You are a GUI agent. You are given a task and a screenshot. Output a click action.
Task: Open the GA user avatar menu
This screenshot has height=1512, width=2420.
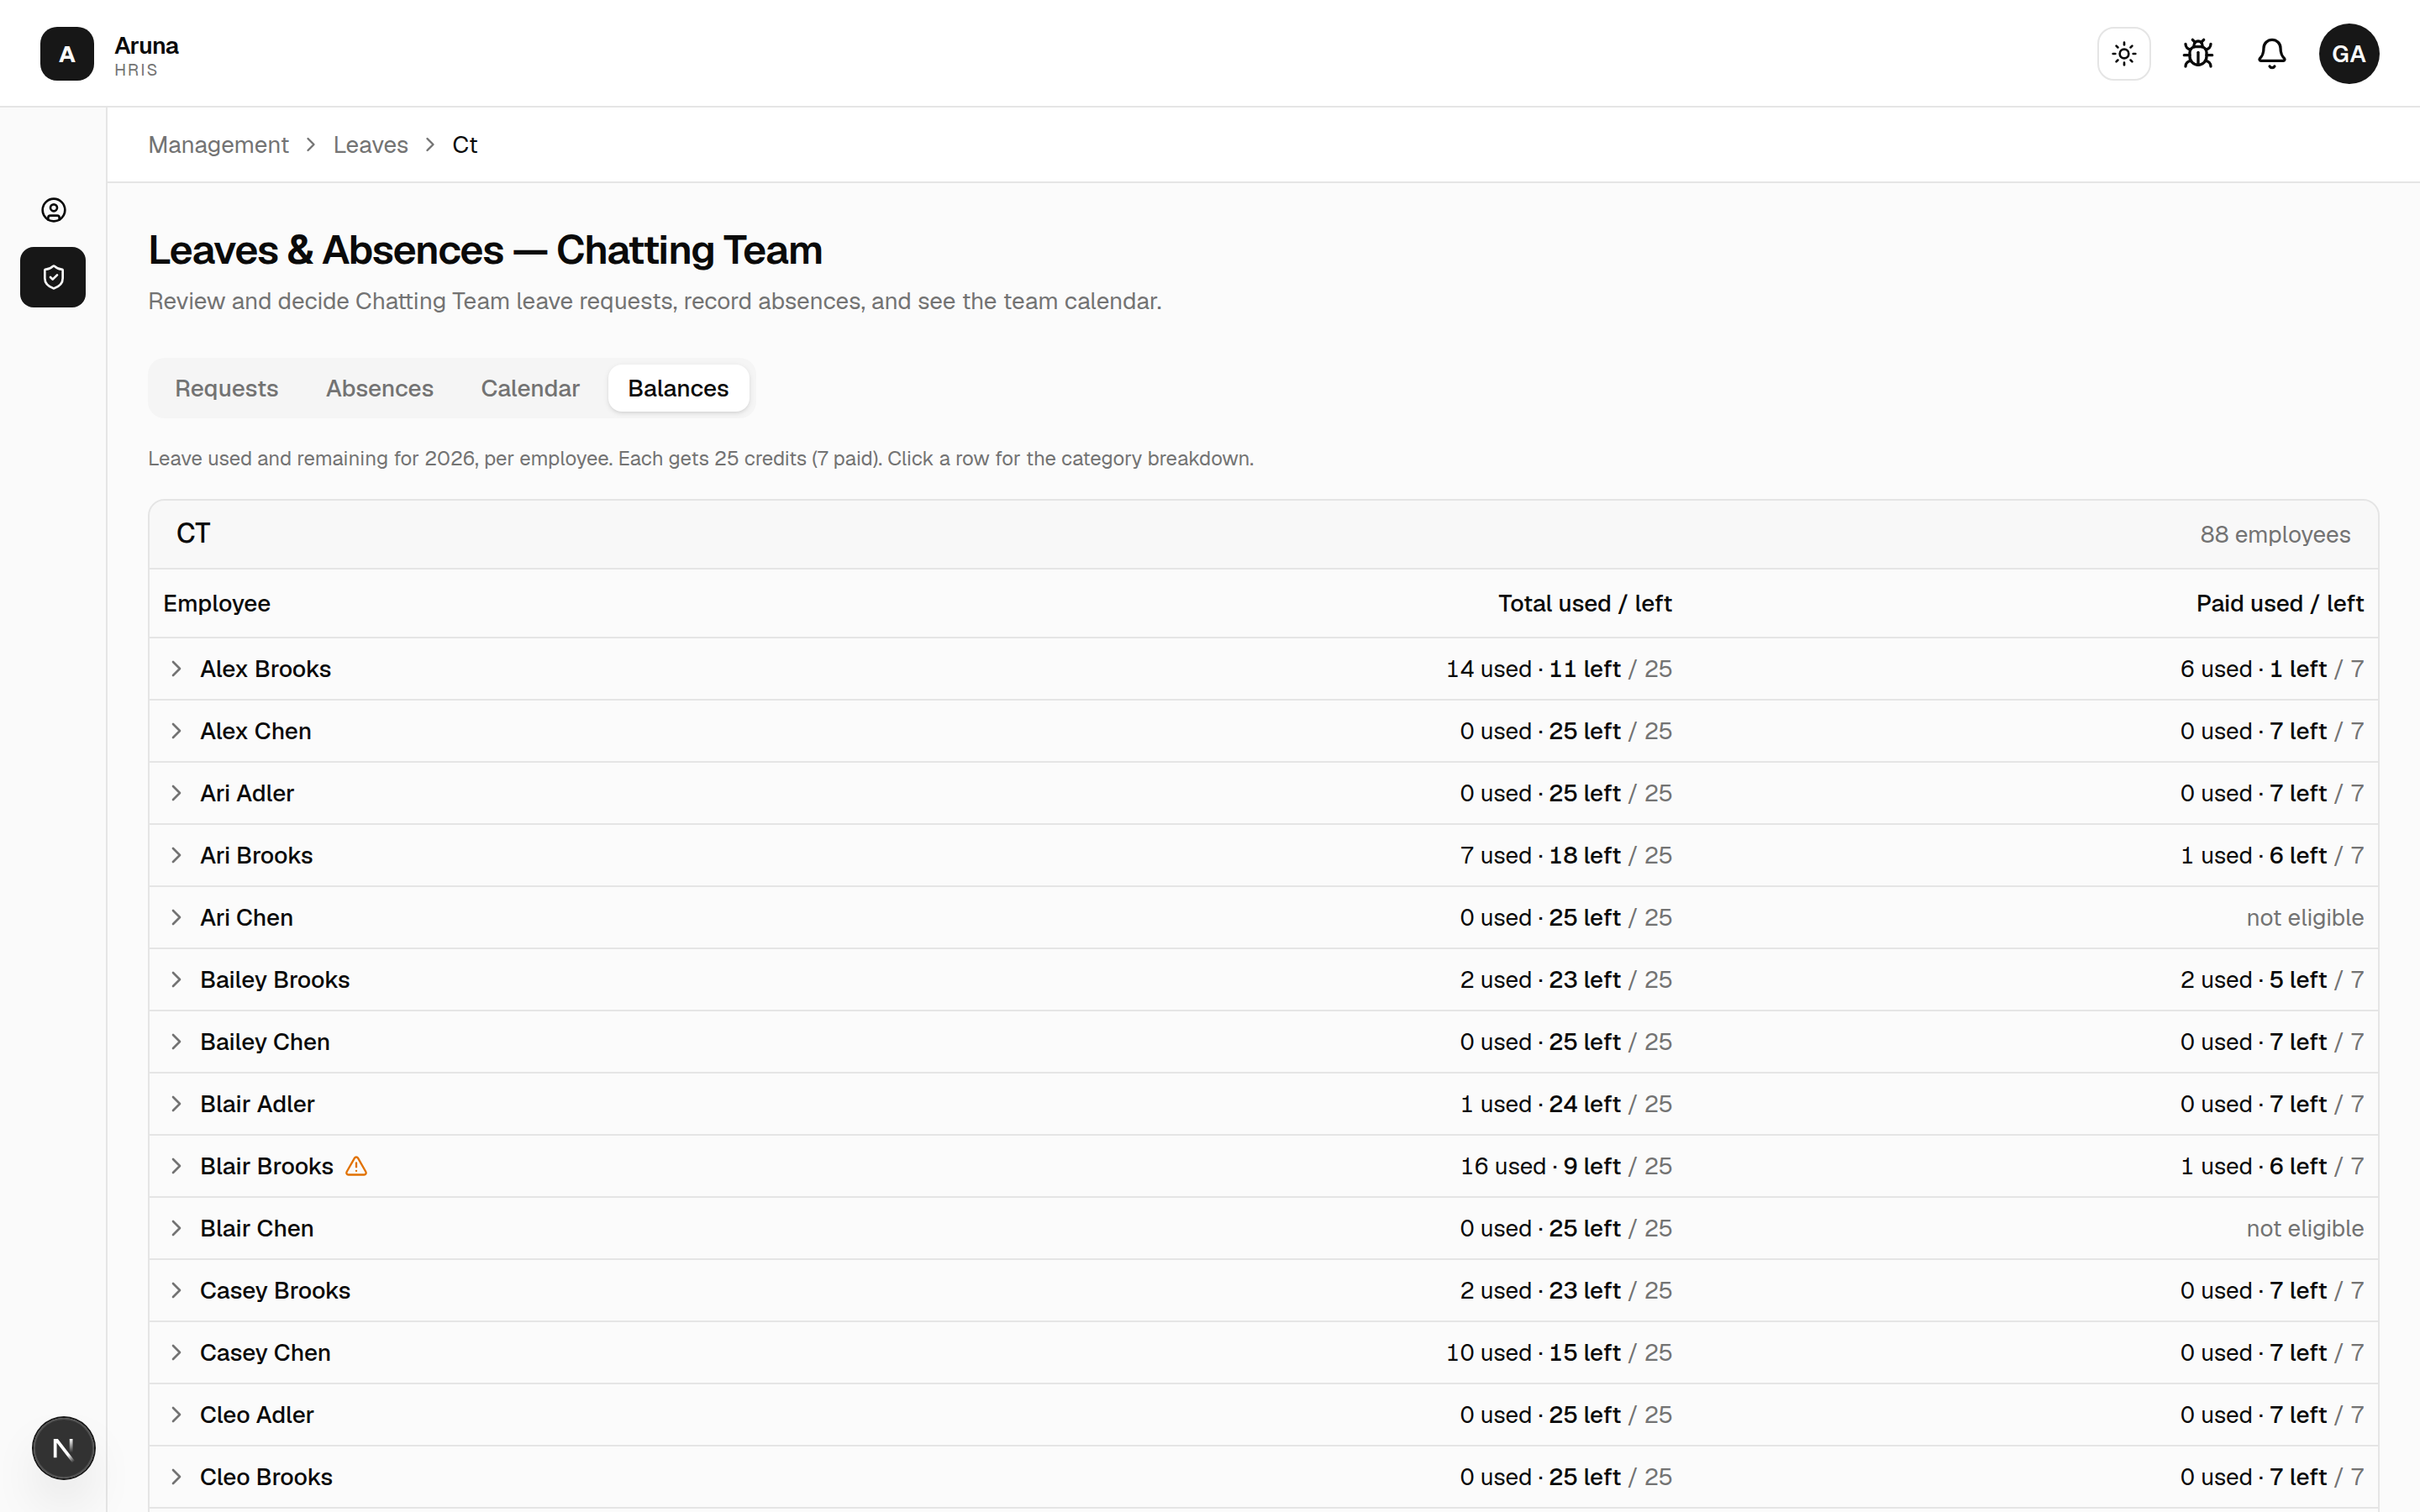pos(2349,54)
